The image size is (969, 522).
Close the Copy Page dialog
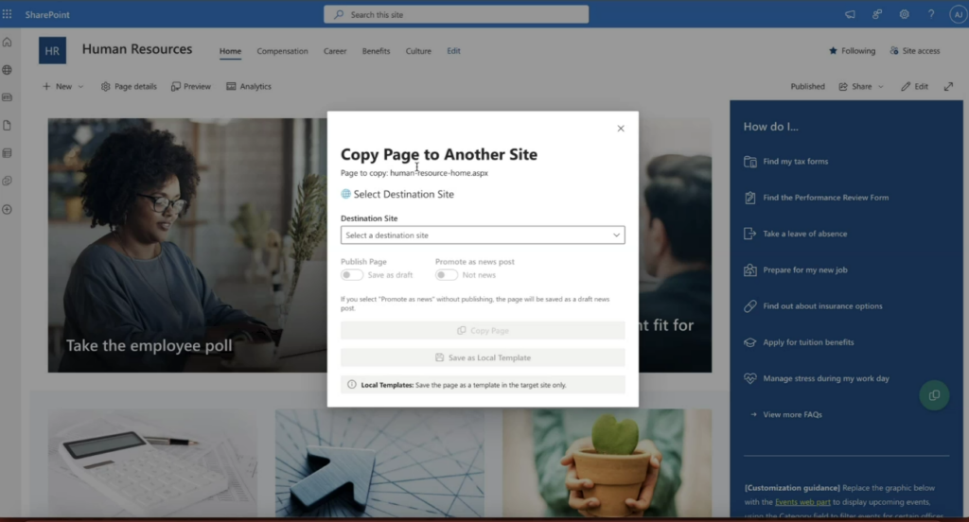(621, 129)
